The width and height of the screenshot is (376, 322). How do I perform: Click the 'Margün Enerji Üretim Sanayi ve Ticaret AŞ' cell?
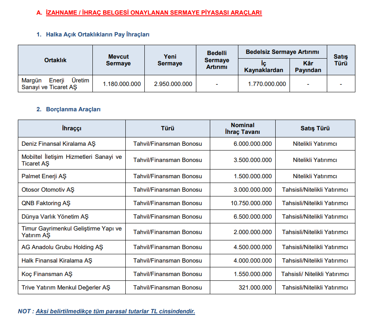point(55,84)
